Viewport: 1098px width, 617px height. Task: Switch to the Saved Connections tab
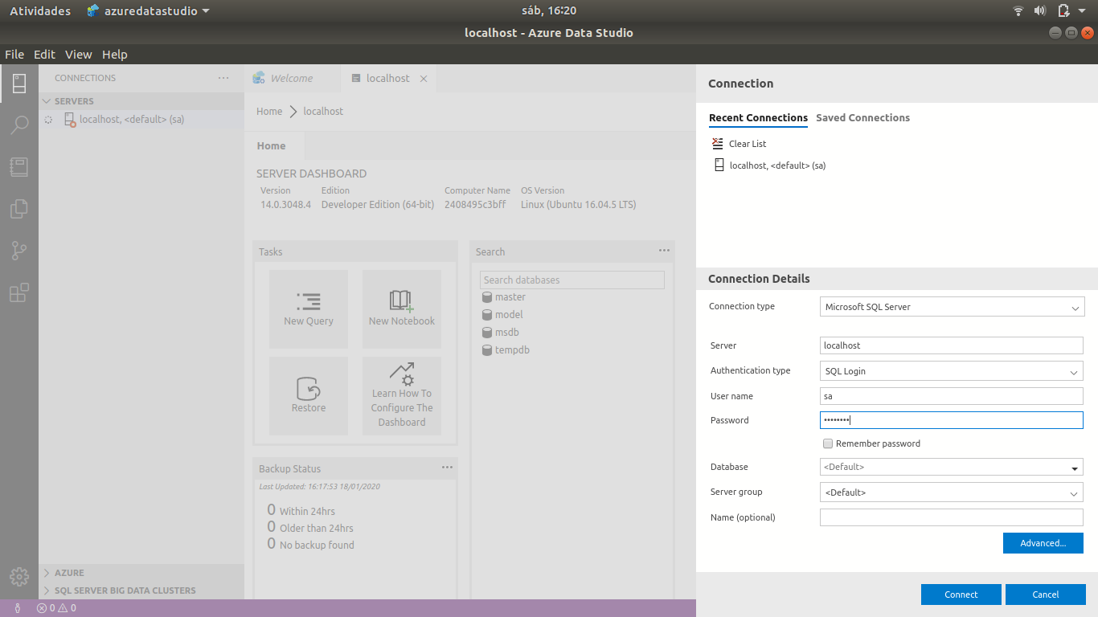(x=862, y=117)
